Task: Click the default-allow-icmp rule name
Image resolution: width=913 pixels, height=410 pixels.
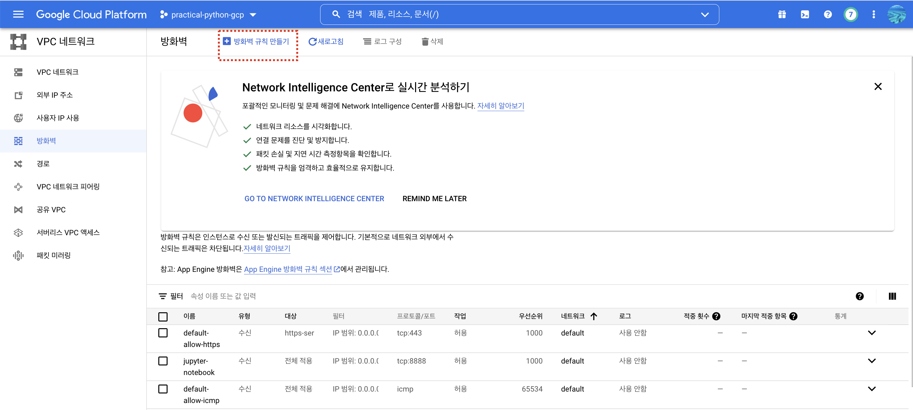Action: [x=201, y=394]
